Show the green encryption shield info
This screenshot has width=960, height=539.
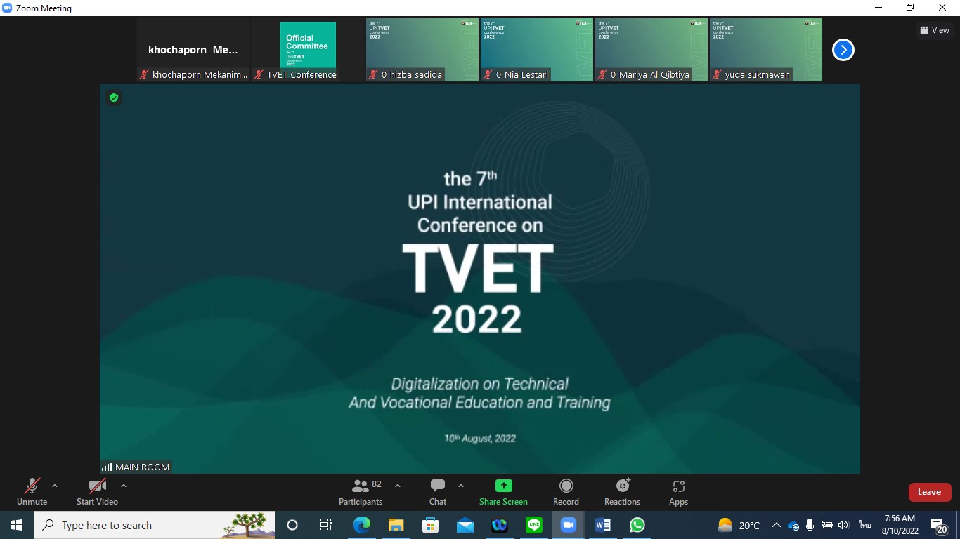(114, 98)
